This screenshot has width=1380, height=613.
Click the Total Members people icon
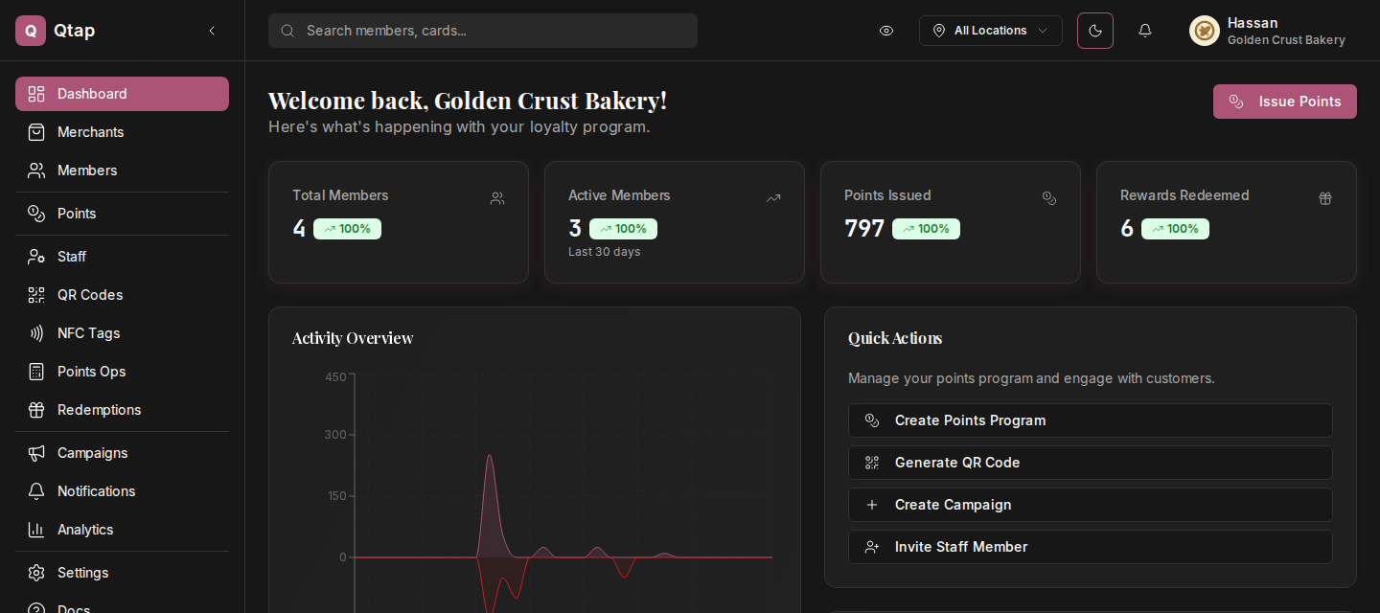point(497,198)
